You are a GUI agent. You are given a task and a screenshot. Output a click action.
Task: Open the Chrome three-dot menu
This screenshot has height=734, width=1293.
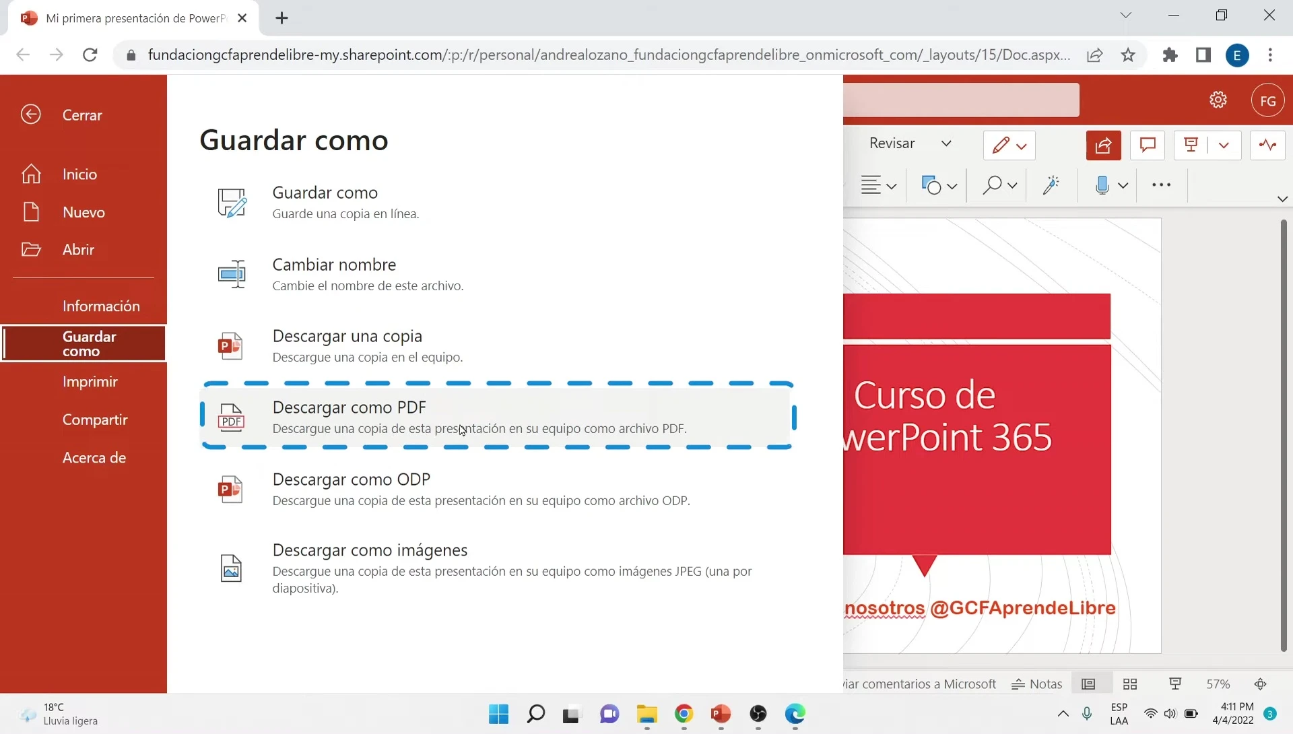pos(1270,55)
